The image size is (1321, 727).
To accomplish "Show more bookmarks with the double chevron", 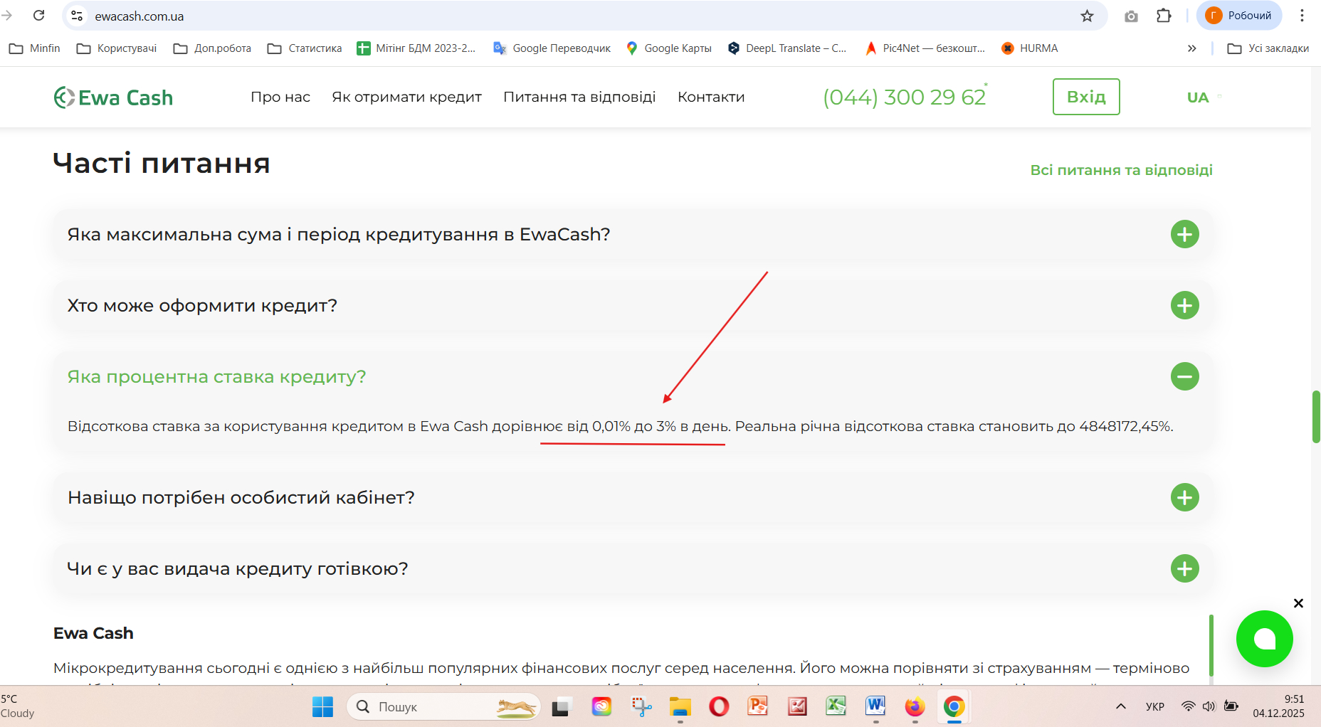I will [x=1192, y=48].
